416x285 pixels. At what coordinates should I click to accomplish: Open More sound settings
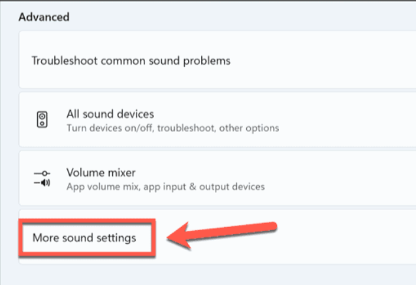84,238
